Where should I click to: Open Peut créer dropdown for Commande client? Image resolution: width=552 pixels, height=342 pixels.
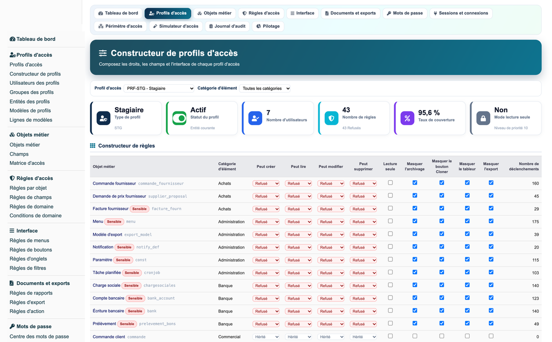click(266, 337)
